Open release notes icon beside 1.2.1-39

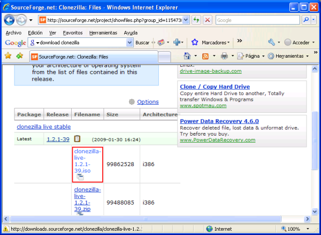78,138
